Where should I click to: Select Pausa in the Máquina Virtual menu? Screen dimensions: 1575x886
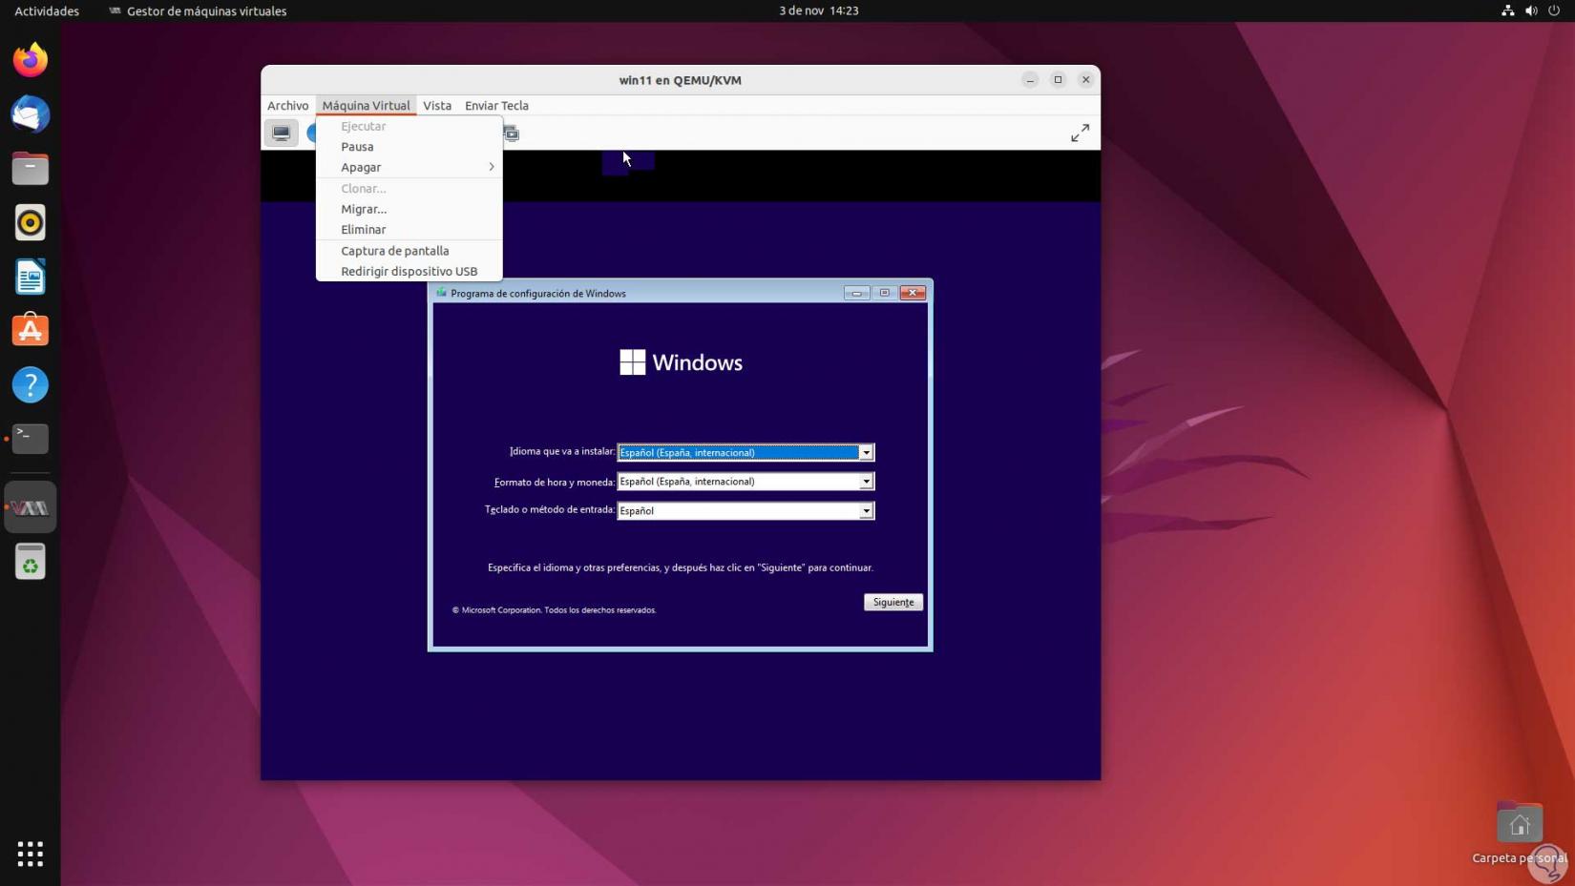[x=357, y=147]
